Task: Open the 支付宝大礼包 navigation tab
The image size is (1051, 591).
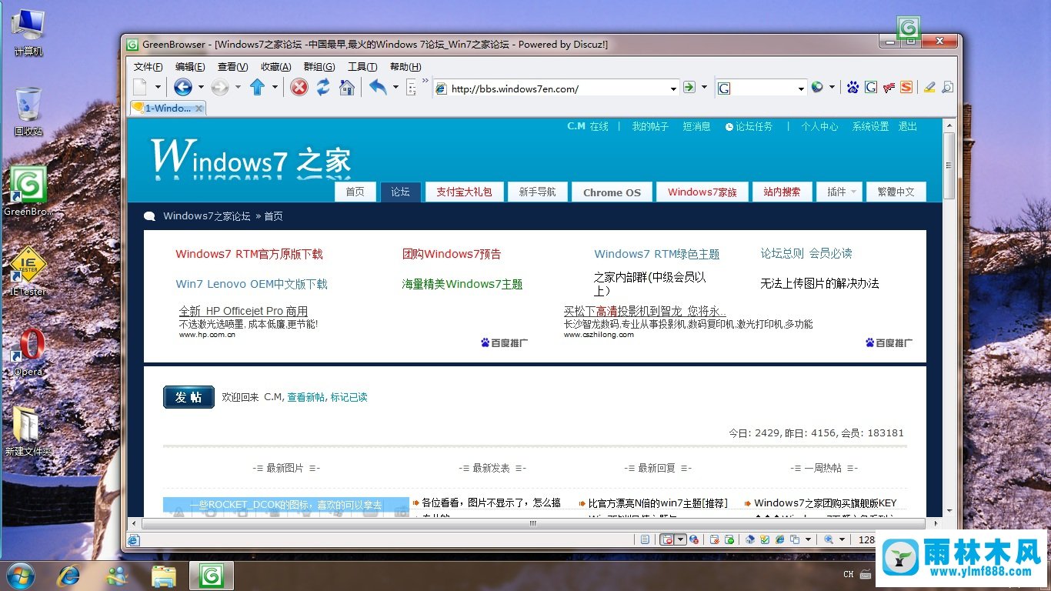Action: pyautogui.click(x=464, y=192)
